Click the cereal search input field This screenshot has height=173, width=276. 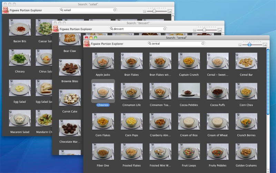[x=176, y=44]
